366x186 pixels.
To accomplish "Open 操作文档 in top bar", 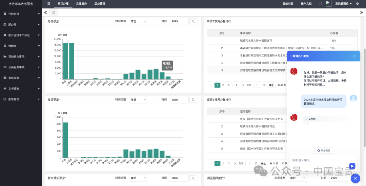I will coord(306,4).
